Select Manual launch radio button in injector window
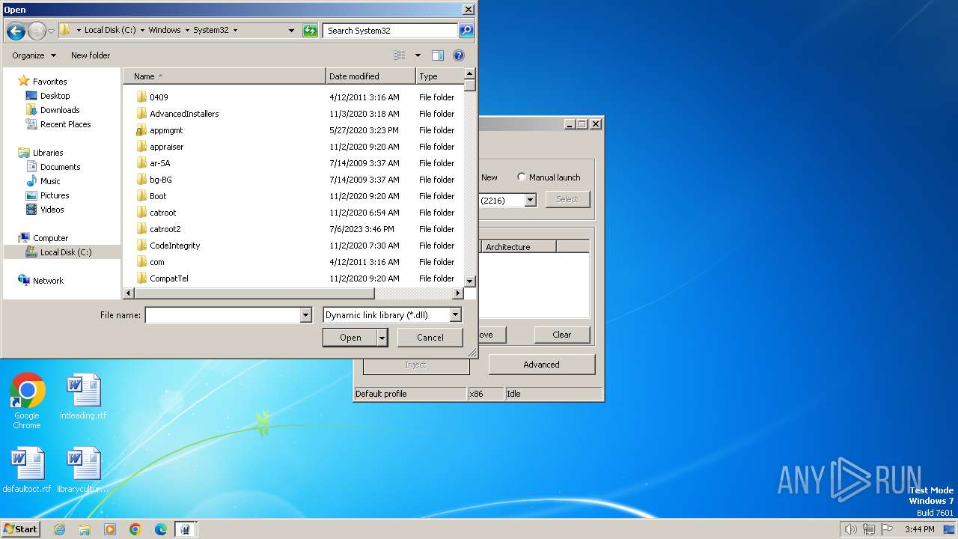This screenshot has width=958, height=539. point(522,177)
